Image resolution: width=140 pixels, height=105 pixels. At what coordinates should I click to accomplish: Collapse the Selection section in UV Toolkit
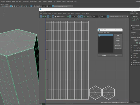131,16
